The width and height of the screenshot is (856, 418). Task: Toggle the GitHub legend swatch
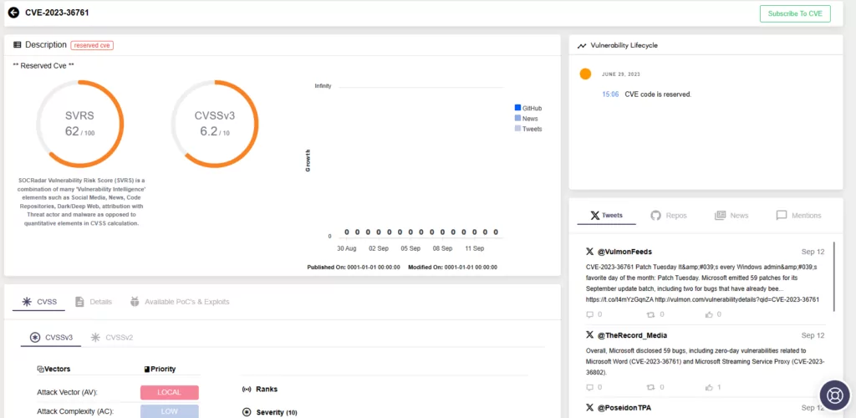(517, 108)
